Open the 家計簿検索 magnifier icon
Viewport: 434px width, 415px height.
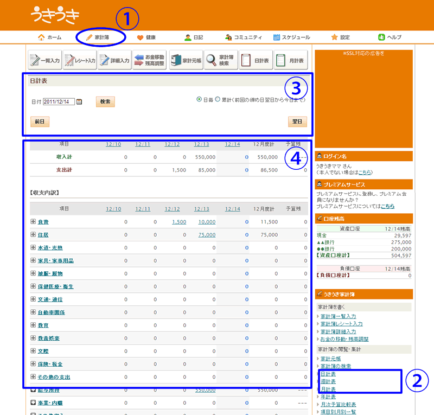tap(221, 60)
